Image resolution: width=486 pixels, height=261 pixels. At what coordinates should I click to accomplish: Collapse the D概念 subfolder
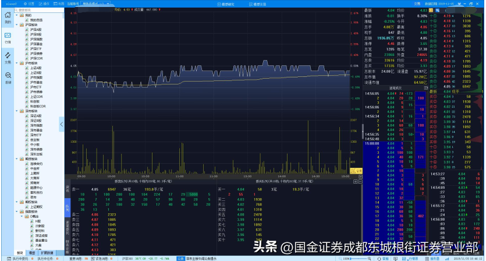[x=22, y=216]
